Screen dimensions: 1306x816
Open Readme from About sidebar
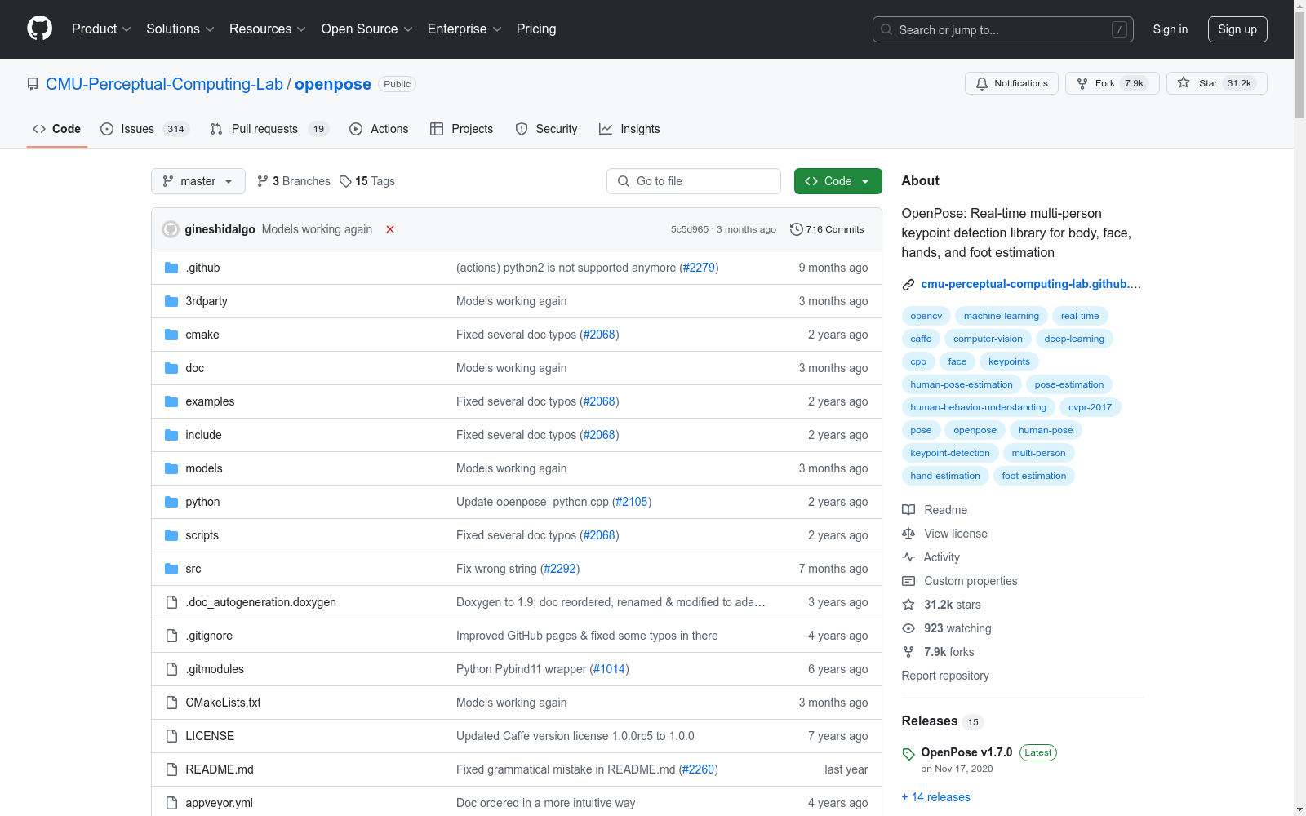point(935,510)
